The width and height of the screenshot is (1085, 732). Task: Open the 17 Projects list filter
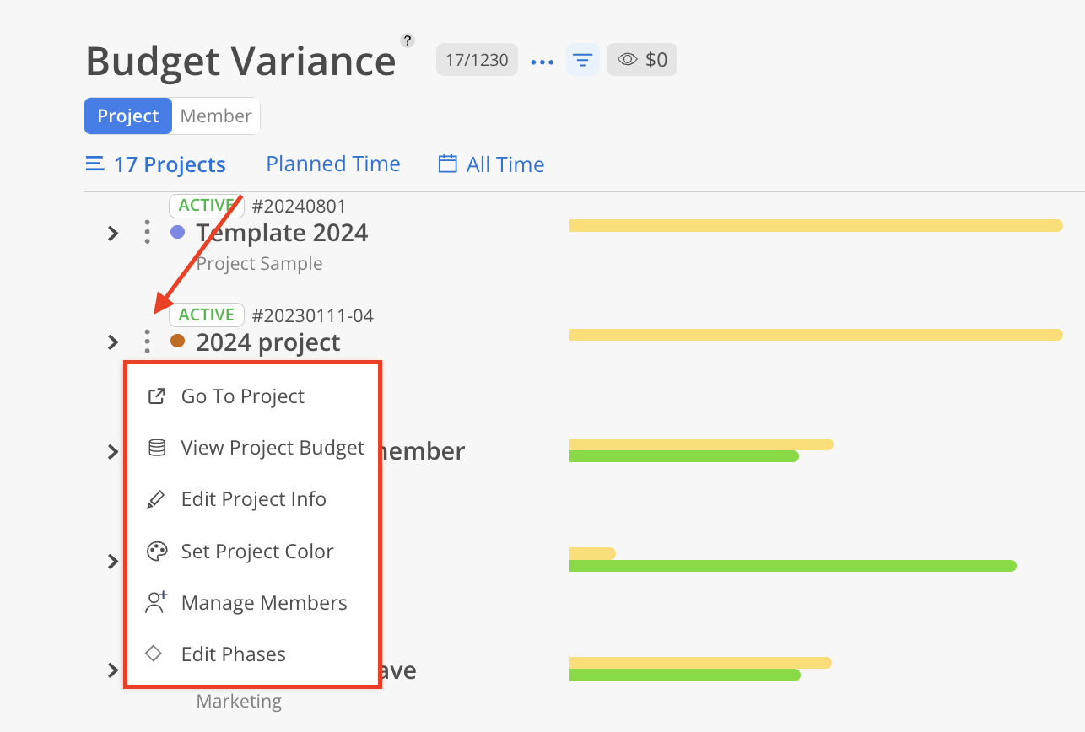[x=156, y=164]
